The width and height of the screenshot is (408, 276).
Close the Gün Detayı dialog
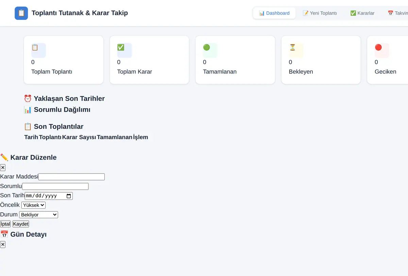point(3,244)
